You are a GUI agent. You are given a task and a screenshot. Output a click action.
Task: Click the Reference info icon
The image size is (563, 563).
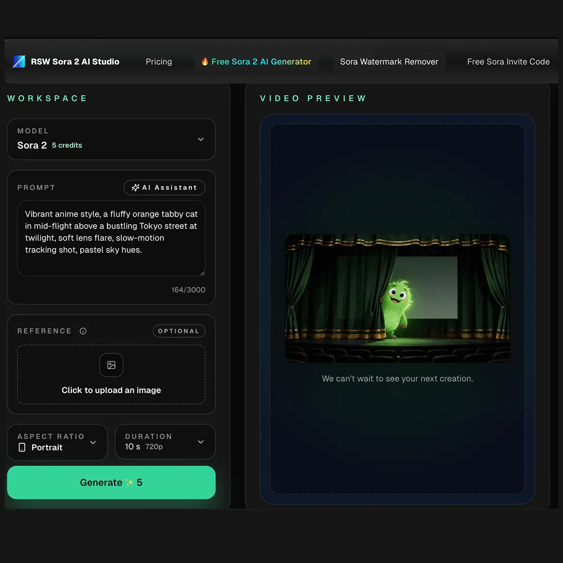click(x=83, y=331)
